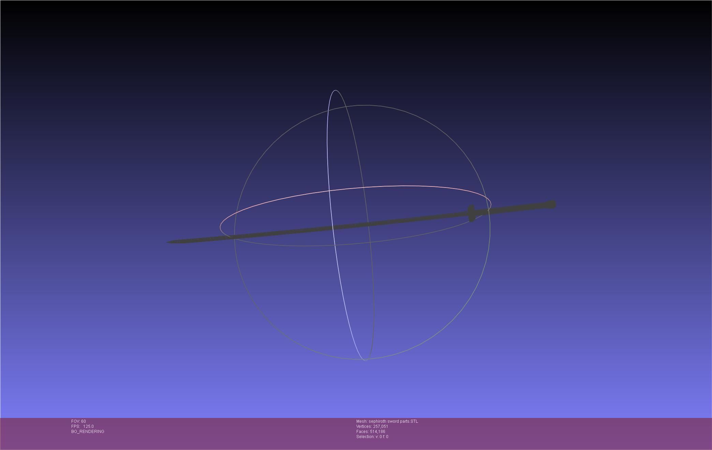Image resolution: width=712 pixels, height=450 pixels.
Task: Click the FOV: 60 readout
Action: pos(78,421)
